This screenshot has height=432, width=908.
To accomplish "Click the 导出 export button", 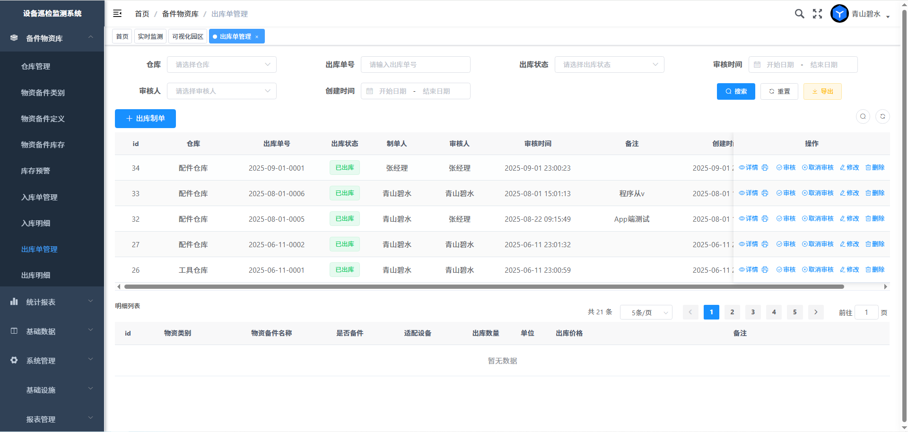I will point(822,91).
